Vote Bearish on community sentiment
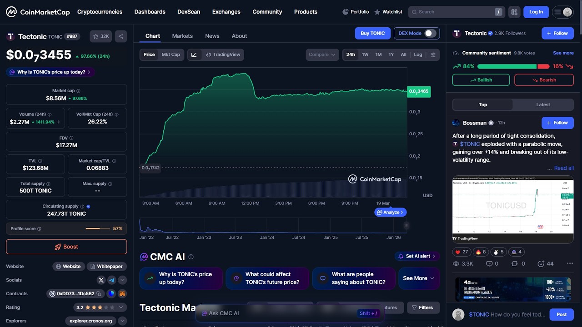This screenshot has width=582, height=327. pyautogui.click(x=544, y=80)
